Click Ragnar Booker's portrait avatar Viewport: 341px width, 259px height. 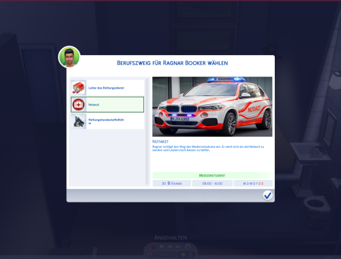[x=70, y=57]
